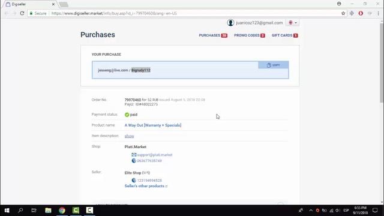This screenshot has width=384, height=216.
Task: Open Windows taskbar search
Action: tap(20, 211)
